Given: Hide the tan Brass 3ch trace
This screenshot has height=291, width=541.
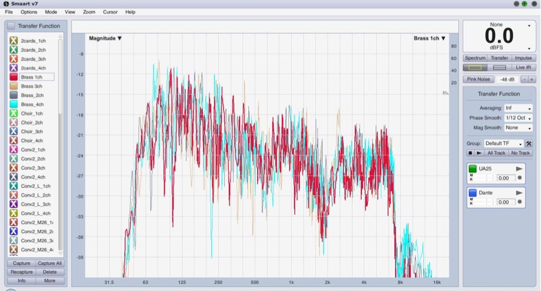Looking at the screenshot, I should 13,86.
